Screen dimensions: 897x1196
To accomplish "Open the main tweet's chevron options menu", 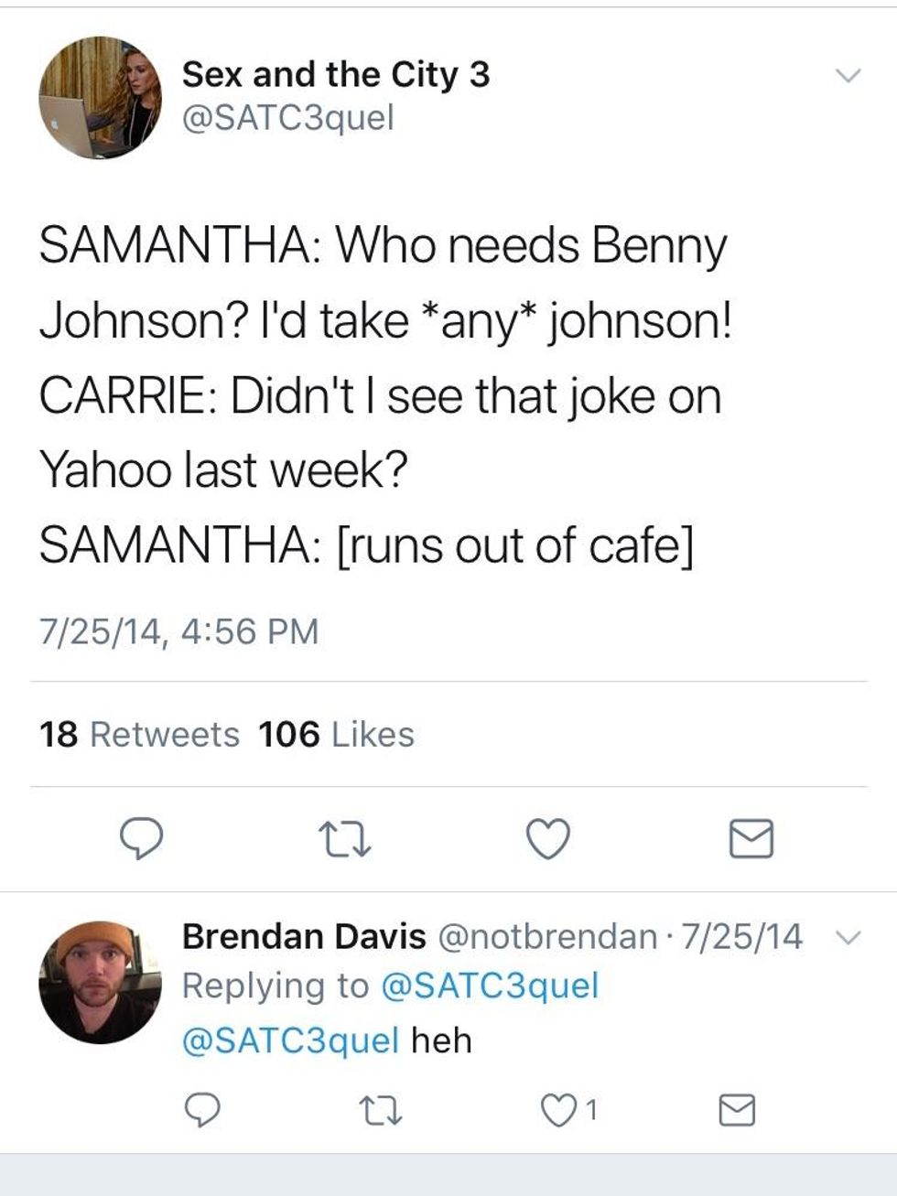I will [849, 76].
